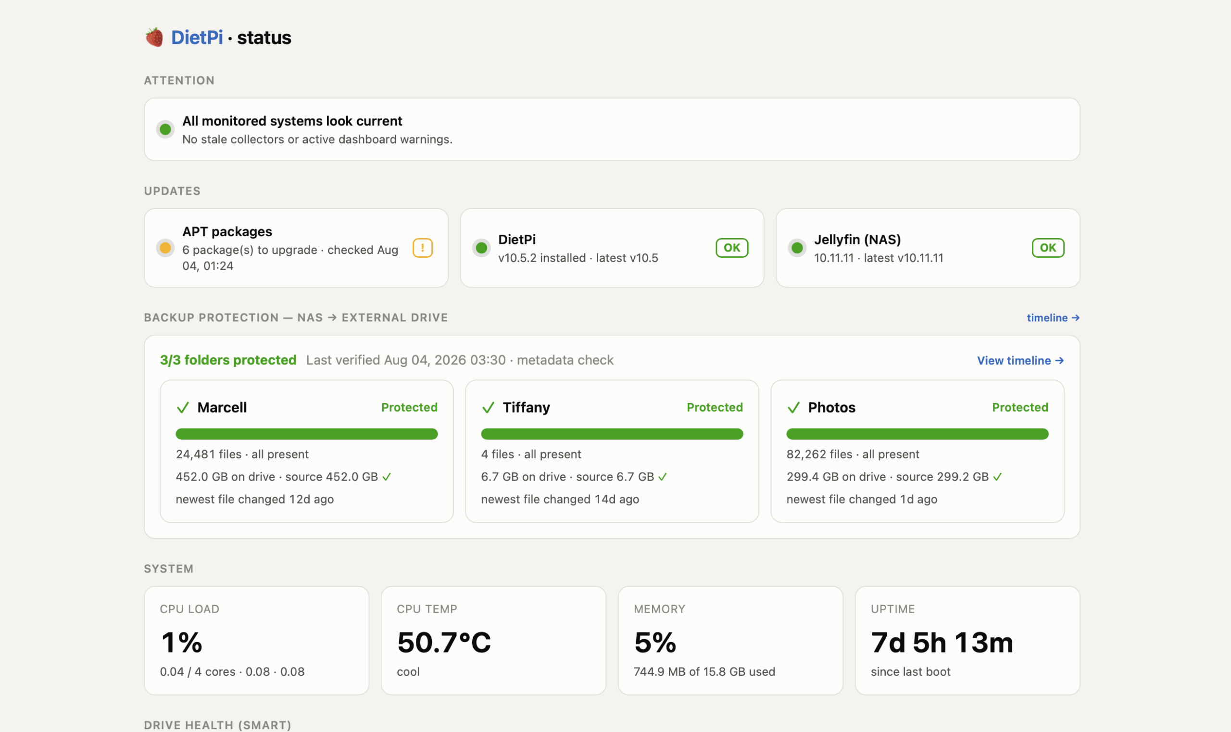Click the Protected label on Marcell card

coord(409,407)
